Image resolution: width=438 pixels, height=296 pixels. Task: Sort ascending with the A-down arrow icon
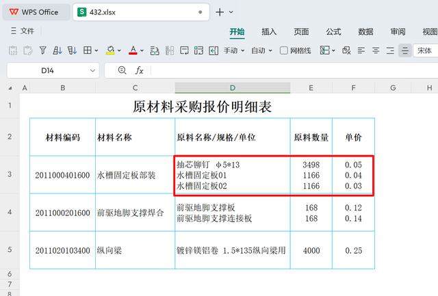coord(57,51)
